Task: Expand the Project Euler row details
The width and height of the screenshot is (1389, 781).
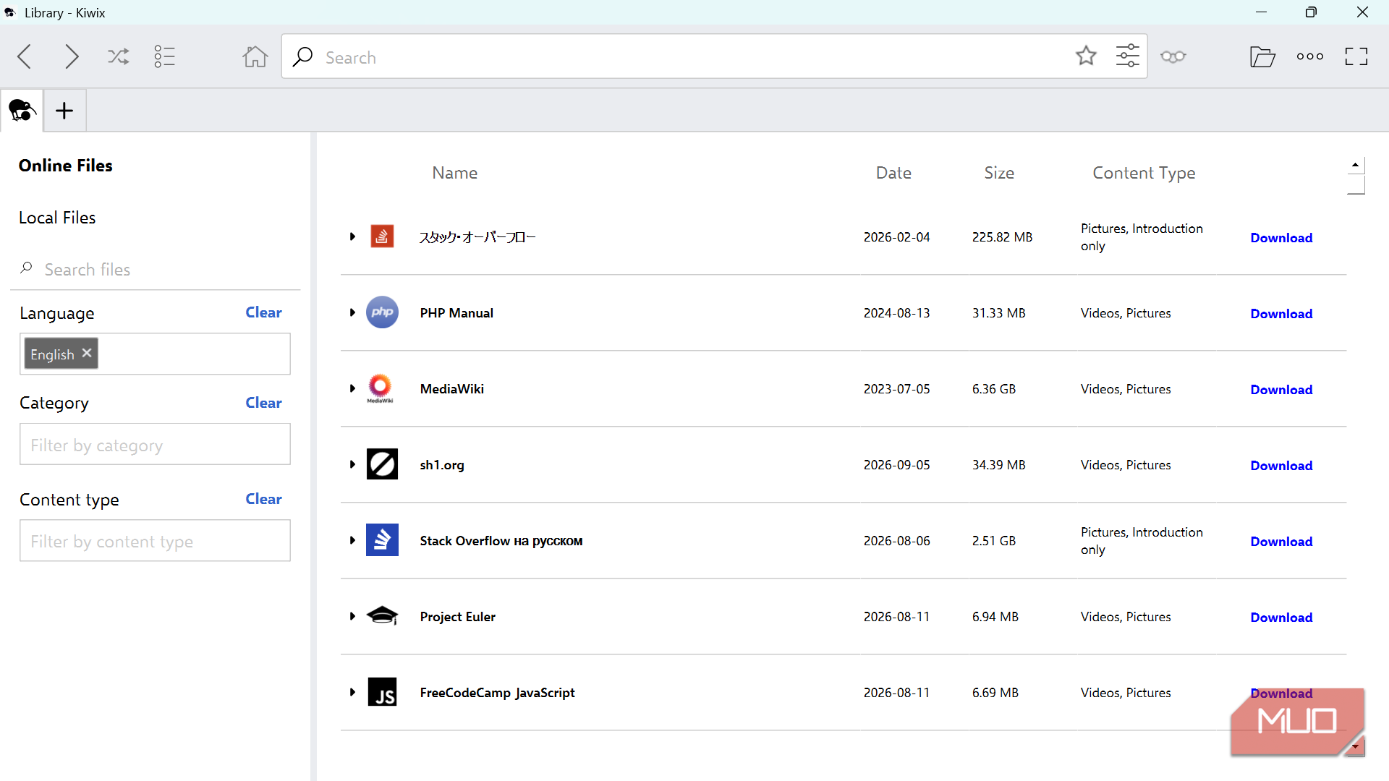Action: click(352, 616)
